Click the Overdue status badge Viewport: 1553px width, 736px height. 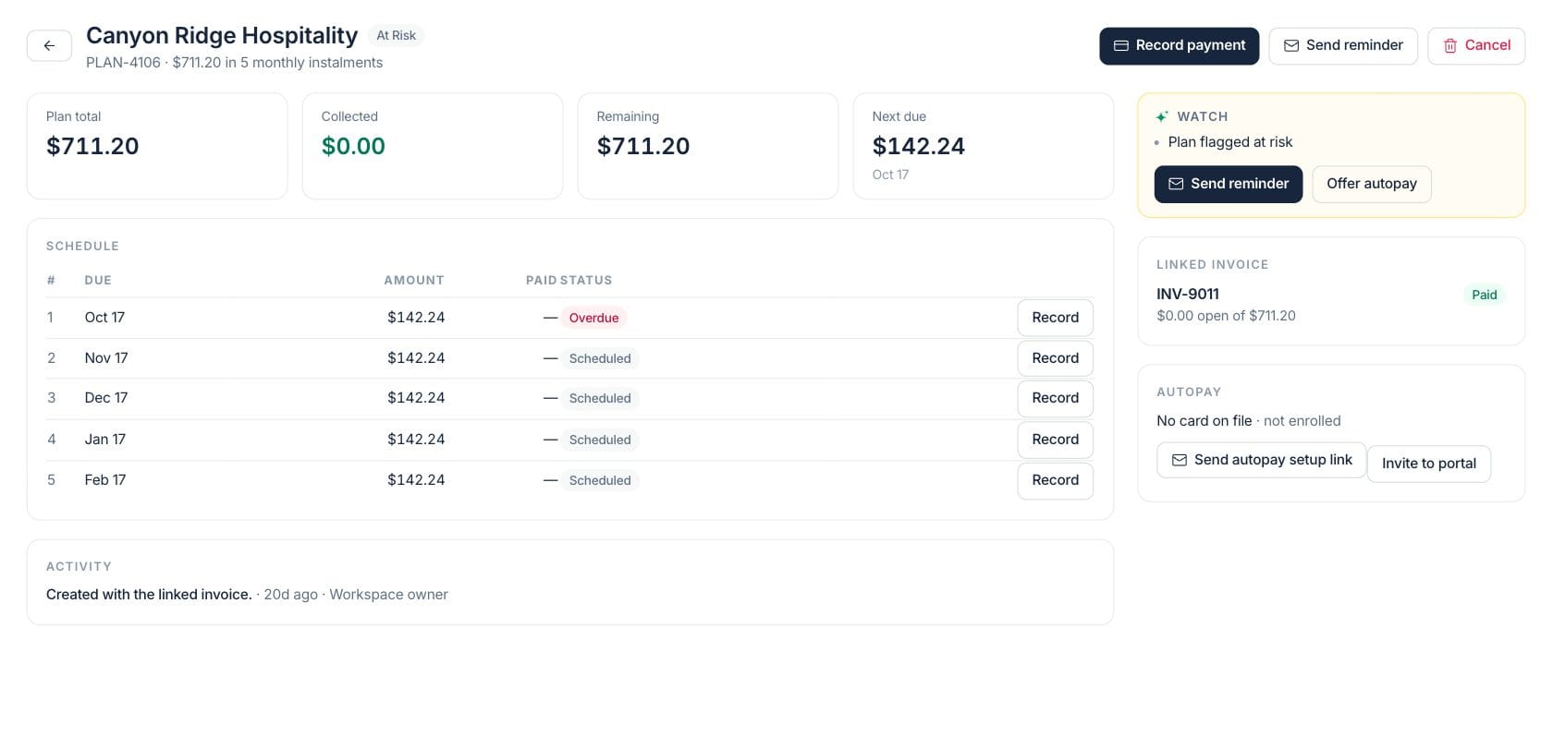click(x=593, y=318)
